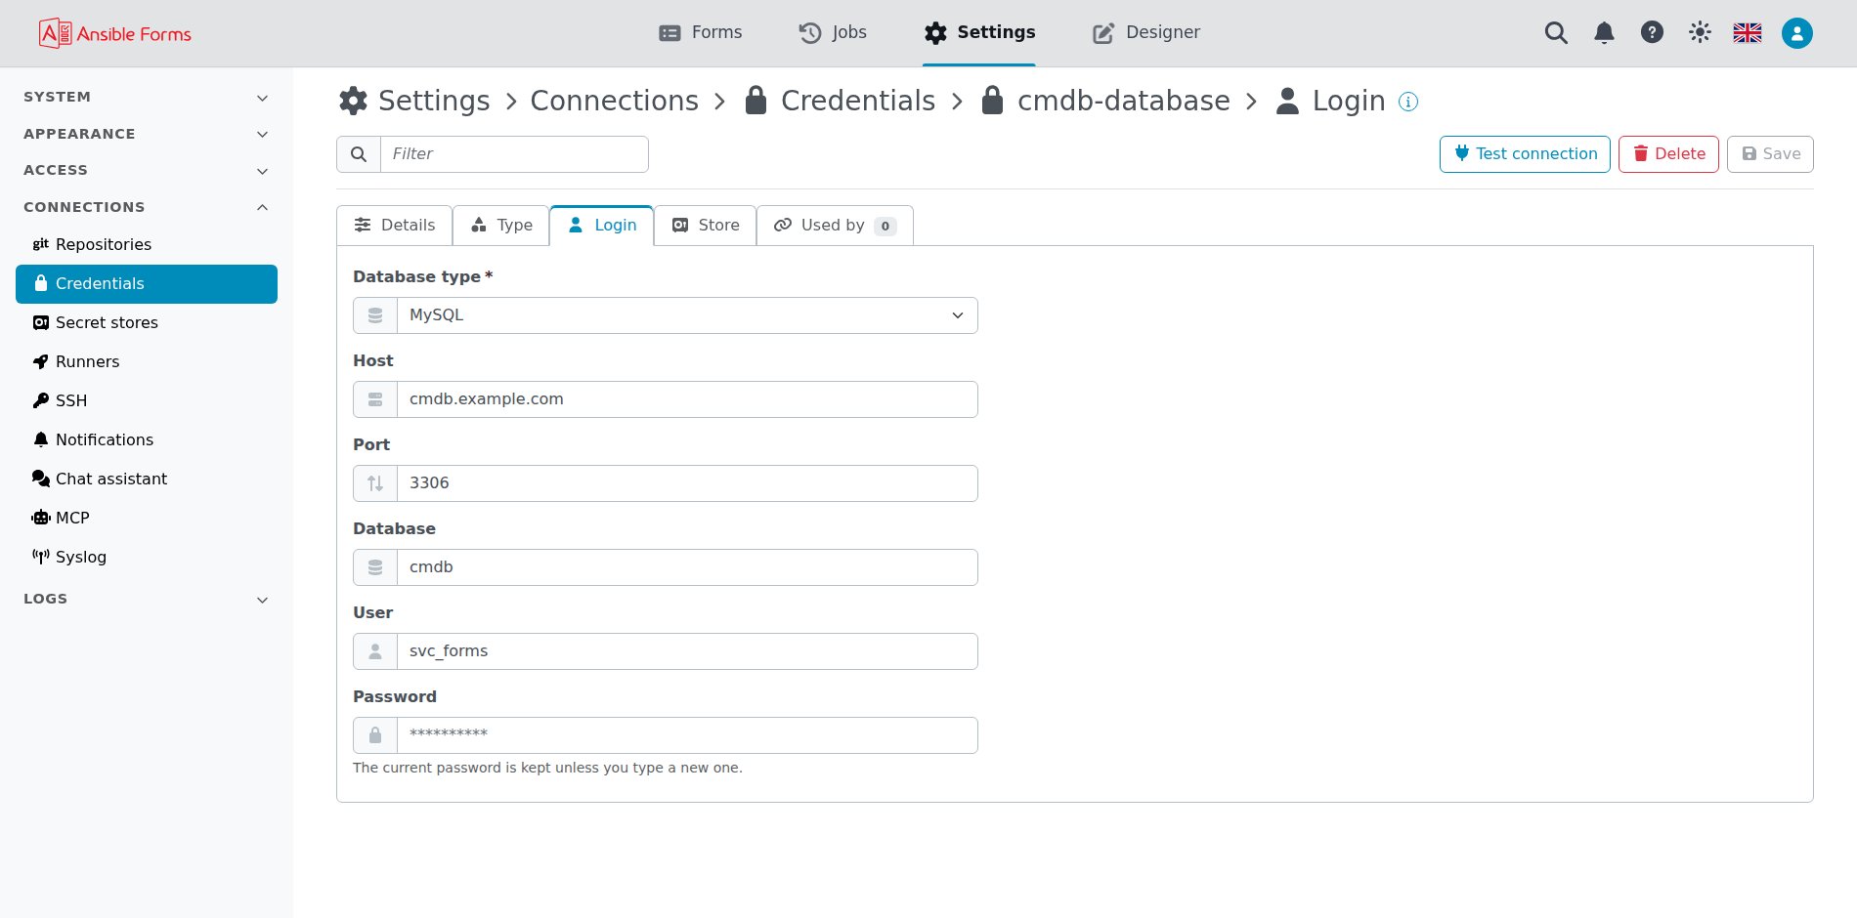Viewport: 1857px width, 918px height.
Task: Collapse the CONNECTIONS sidebar section
Action: tap(147, 207)
